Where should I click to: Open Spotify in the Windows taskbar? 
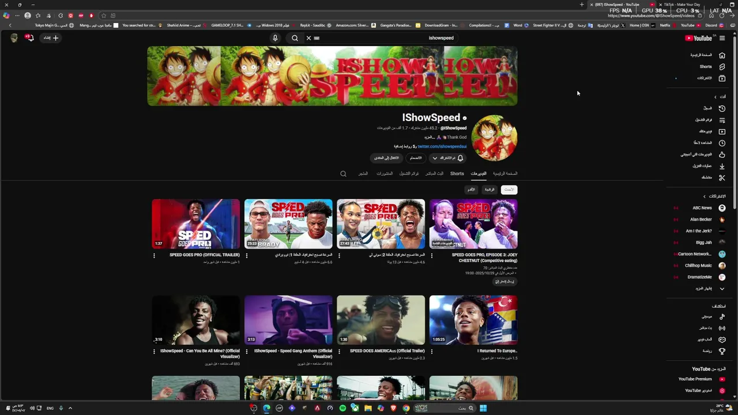[342, 408]
